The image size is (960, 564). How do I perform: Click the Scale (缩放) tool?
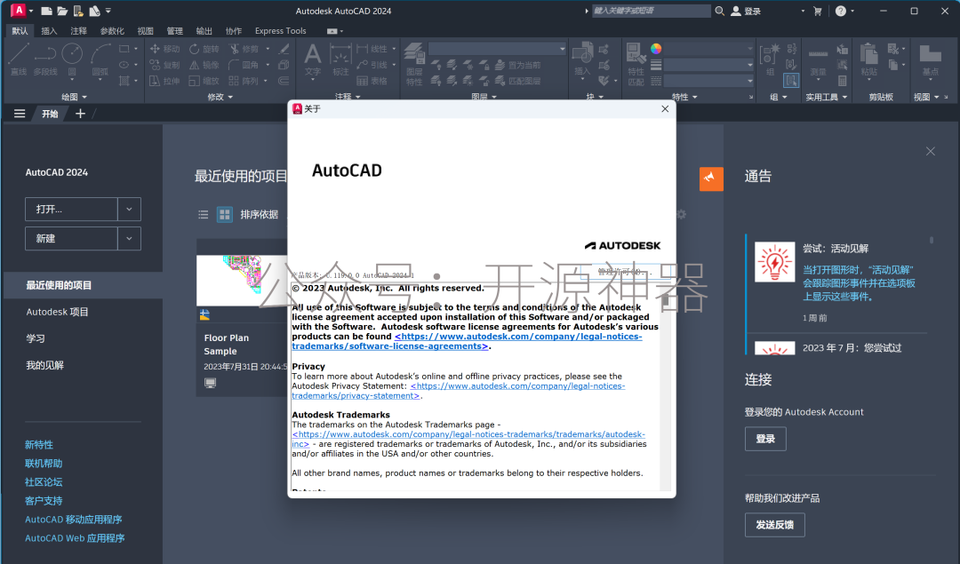point(204,81)
